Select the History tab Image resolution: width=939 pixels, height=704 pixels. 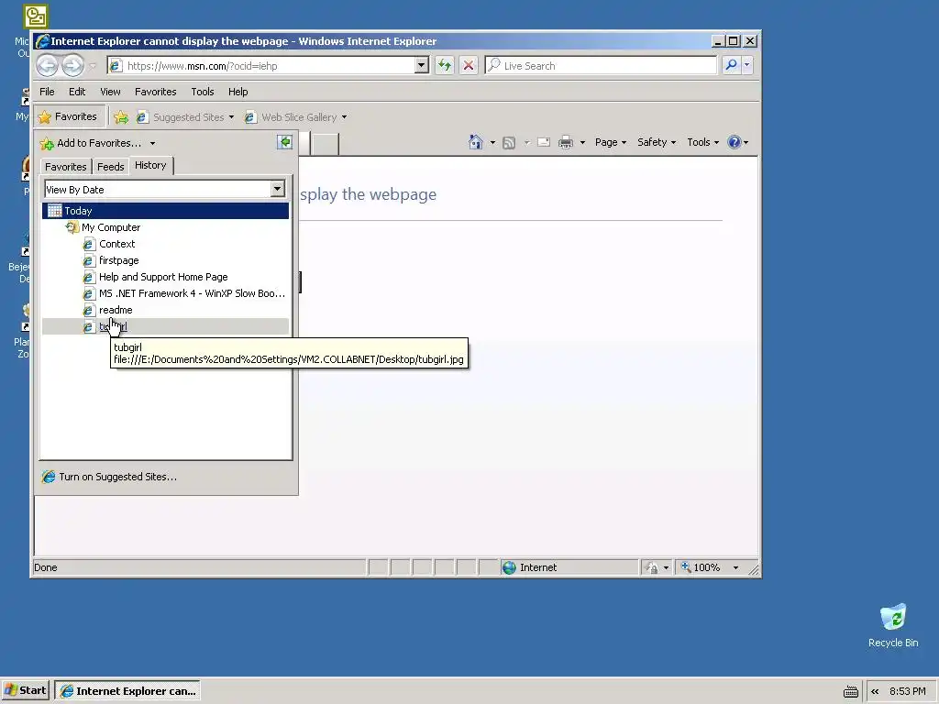(150, 165)
